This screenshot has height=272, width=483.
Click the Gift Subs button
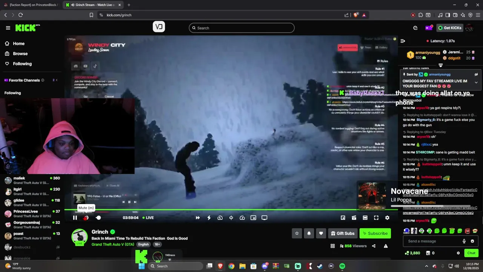point(343,233)
